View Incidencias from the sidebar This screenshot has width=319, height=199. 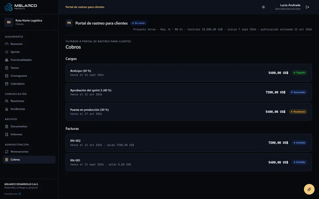click(29, 109)
